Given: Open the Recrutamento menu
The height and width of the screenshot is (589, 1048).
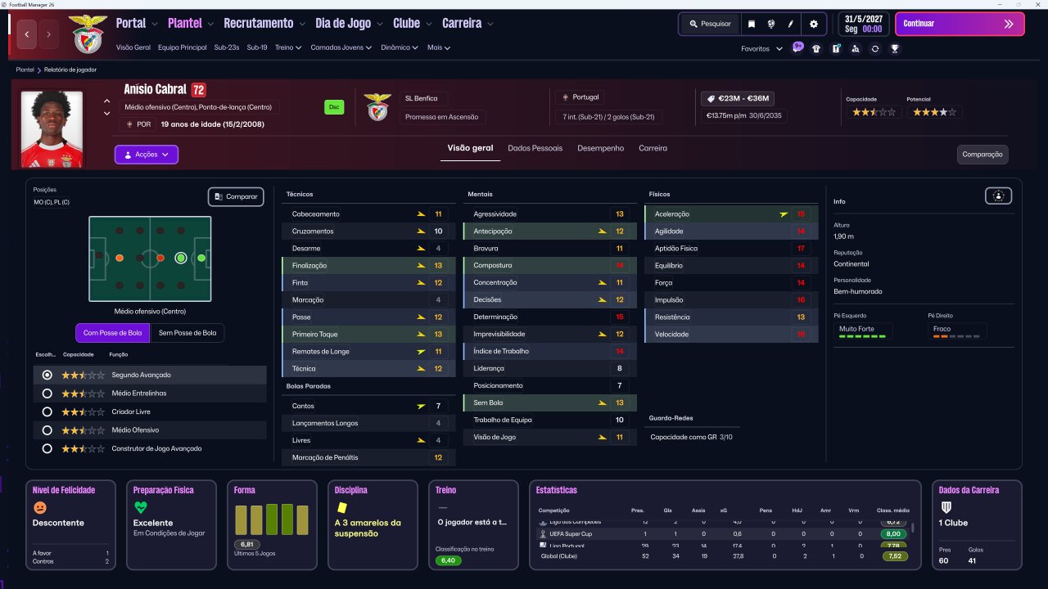Looking at the screenshot, I should click(264, 24).
